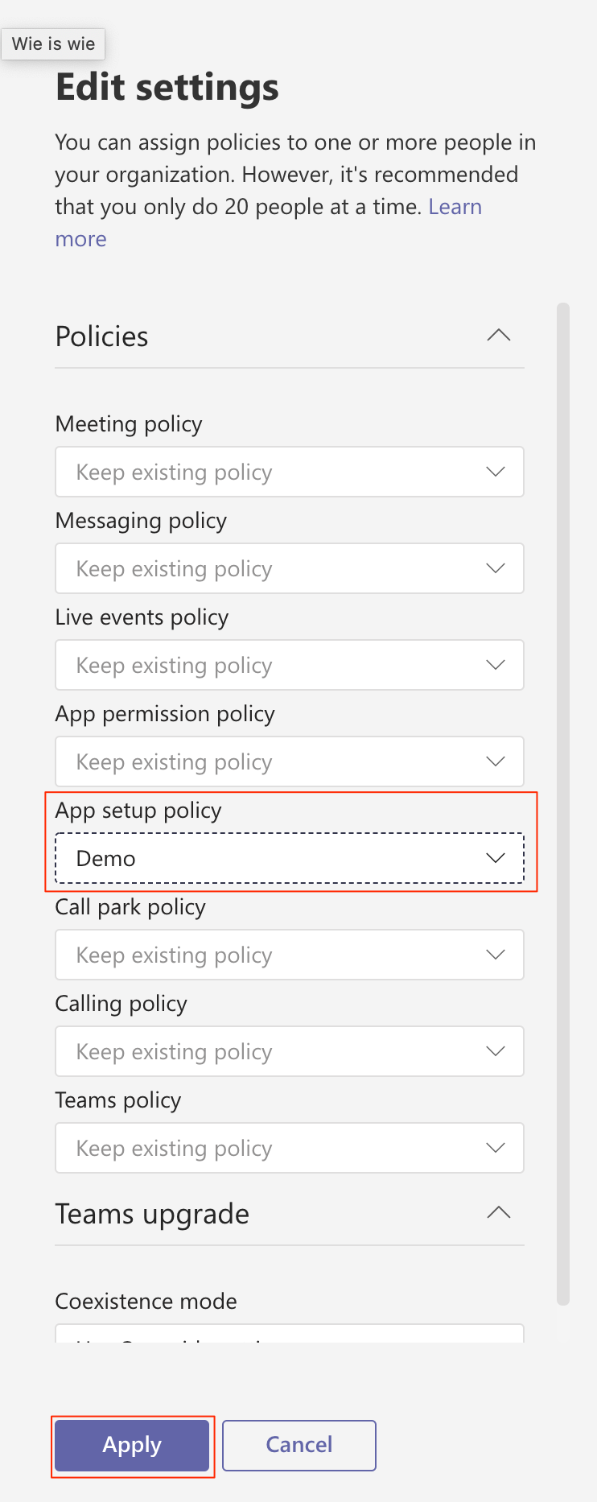Click the Call park policy dropdown arrow
Image resolution: width=597 pixels, height=1502 pixels.
coord(496,955)
